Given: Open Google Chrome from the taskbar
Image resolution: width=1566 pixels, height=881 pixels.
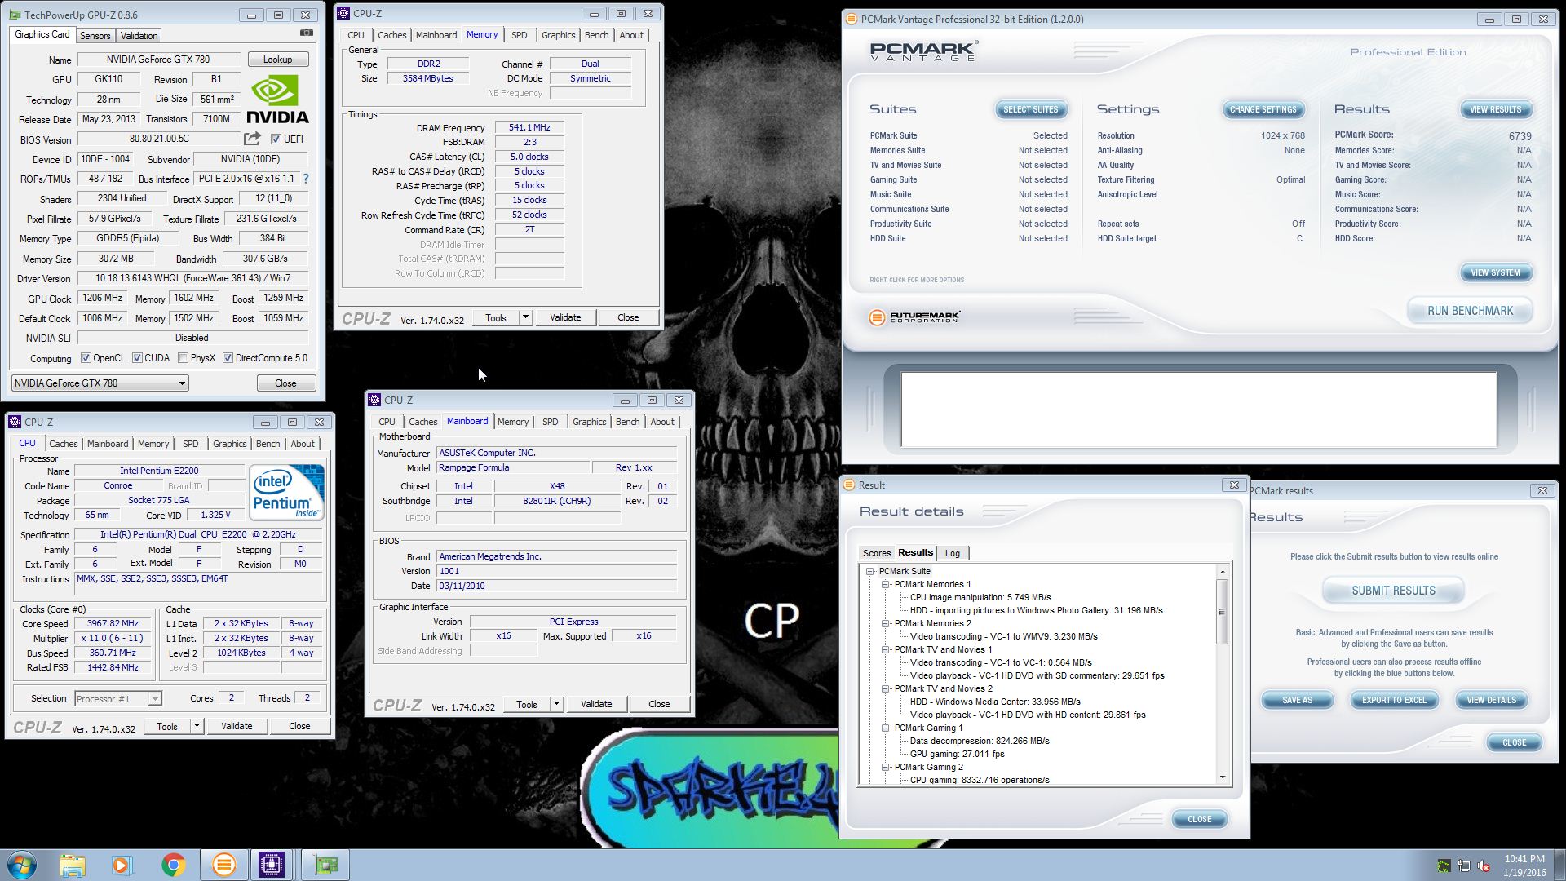Looking at the screenshot, I should (x=173, y=865).
